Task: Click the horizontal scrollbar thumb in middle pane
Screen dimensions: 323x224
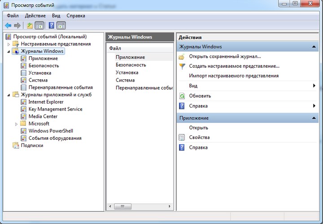Action: pos(123,207)
